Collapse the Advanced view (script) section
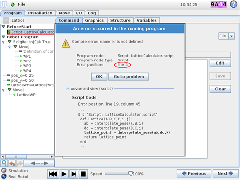This screenshot has width=240, height=180. 68,89
